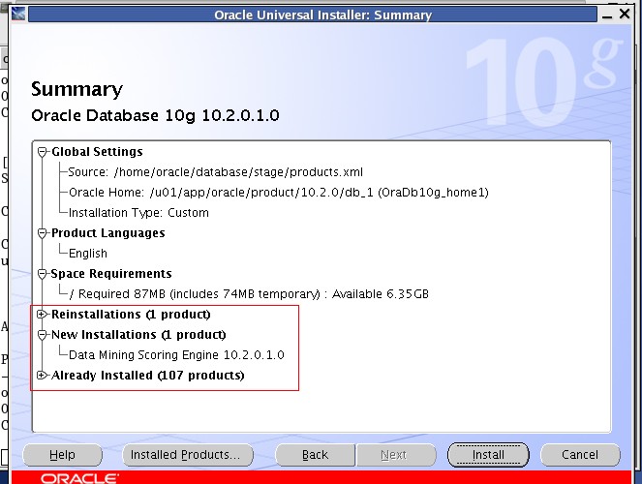This screenshot has width=642, height=484.
Task: Select the Reinstallations (1 product) heading
Action: 131,315
